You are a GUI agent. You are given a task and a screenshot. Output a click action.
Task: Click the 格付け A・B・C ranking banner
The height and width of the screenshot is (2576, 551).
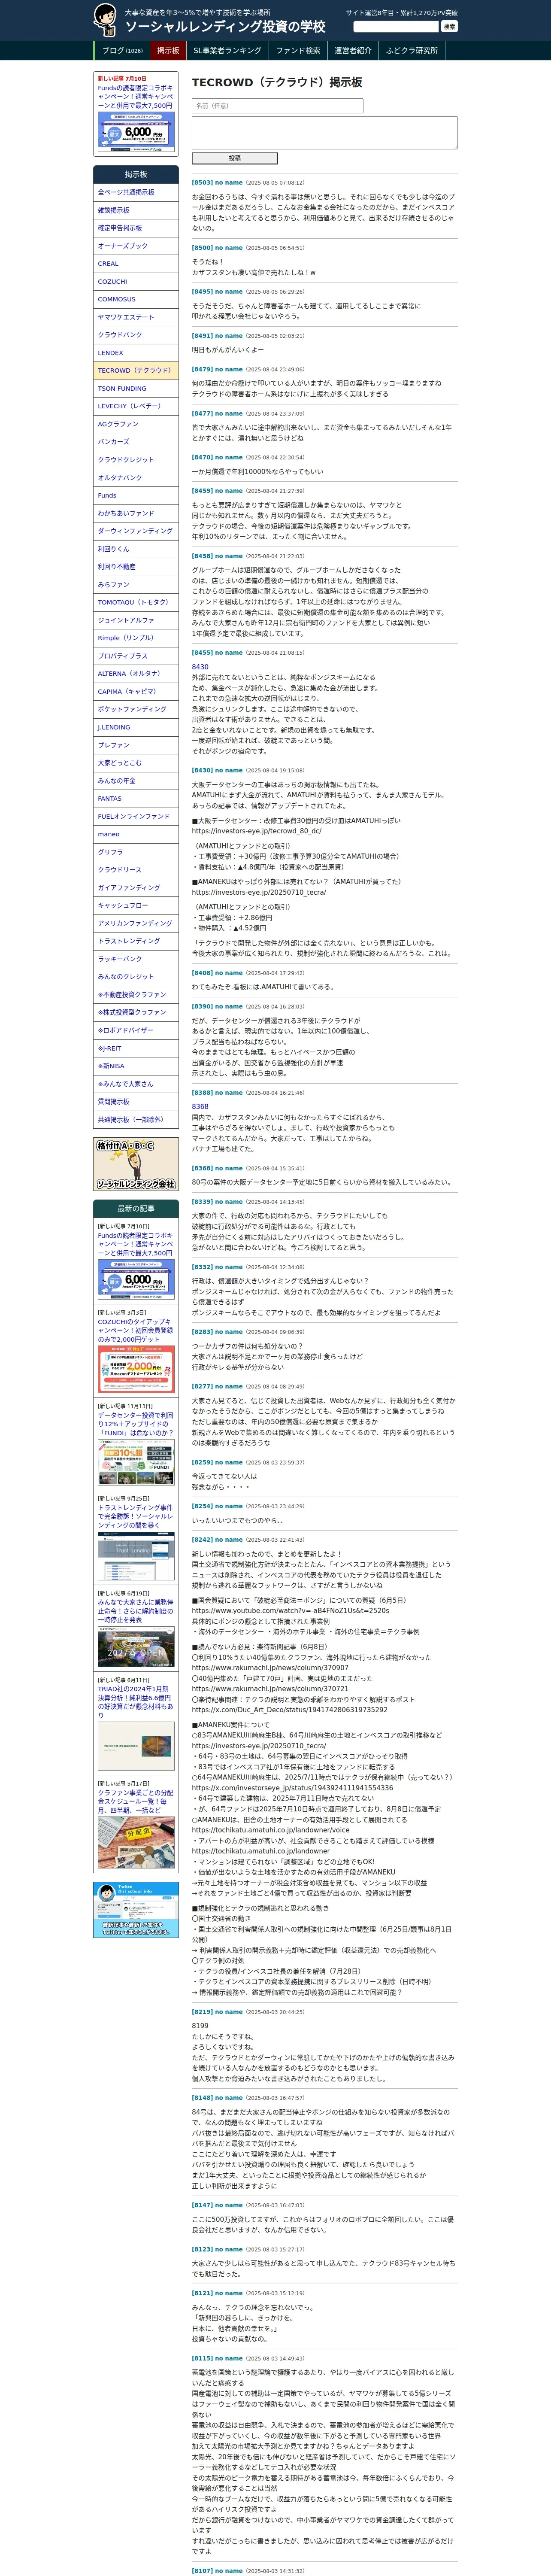tap(136, 1164)
